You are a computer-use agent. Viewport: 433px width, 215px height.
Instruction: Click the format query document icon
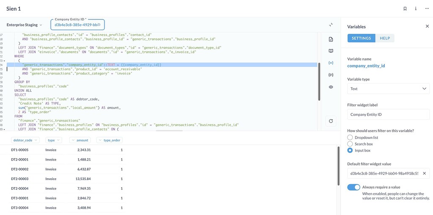tap(331, 39)
